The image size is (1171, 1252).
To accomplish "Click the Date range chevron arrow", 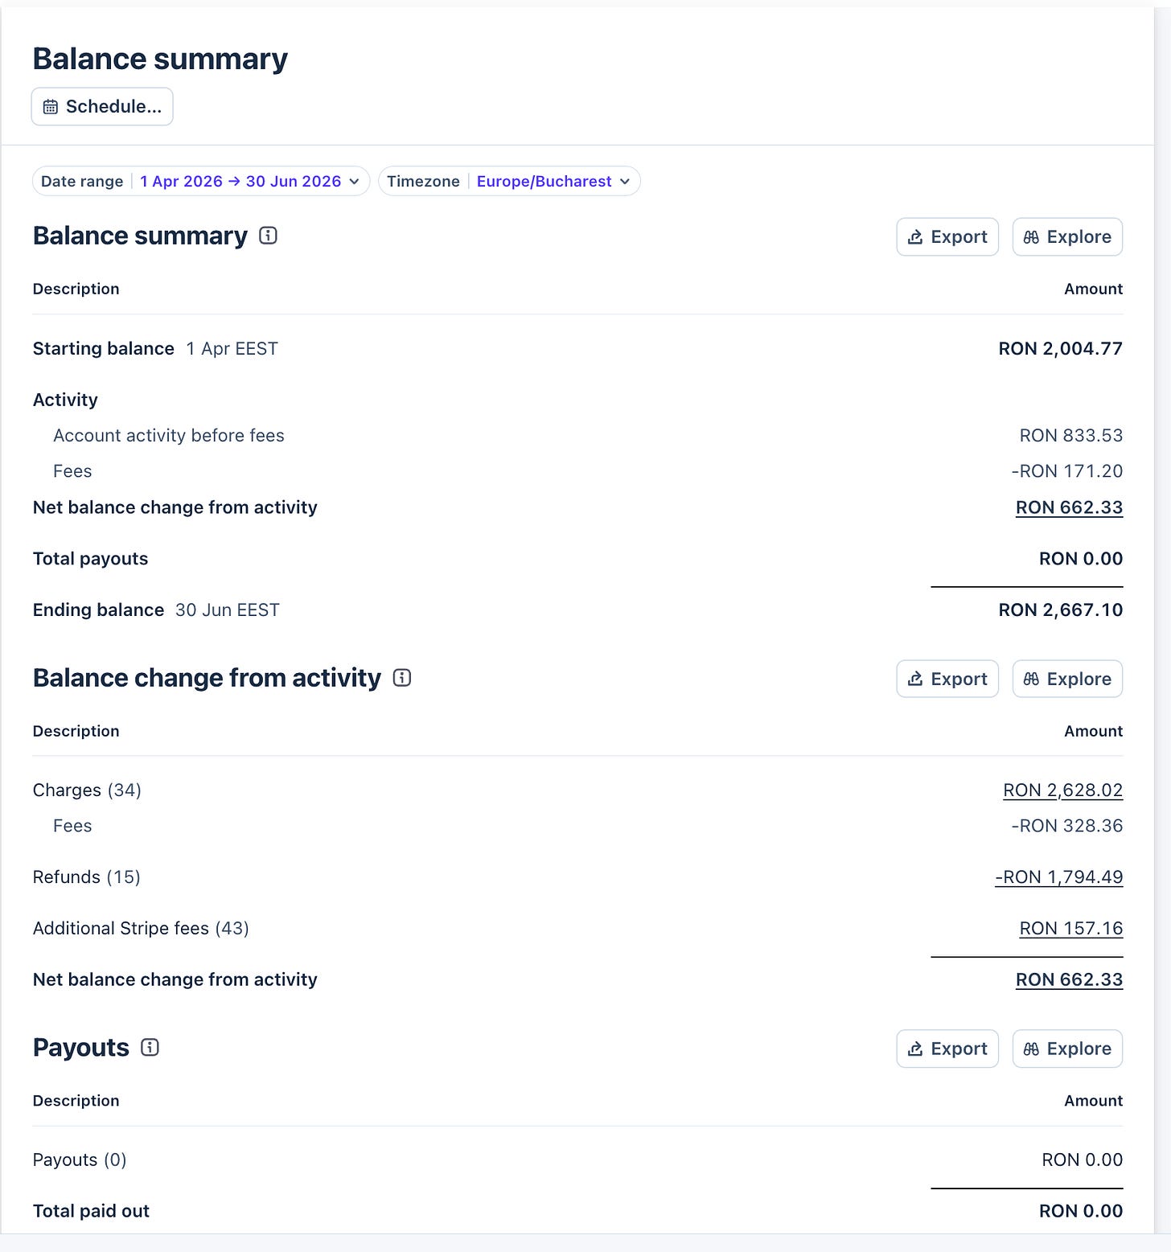I will click(354, 182).
